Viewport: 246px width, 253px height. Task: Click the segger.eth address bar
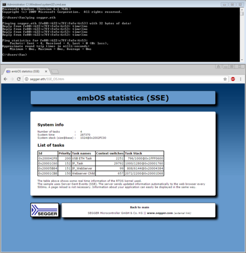click(123, 79)
